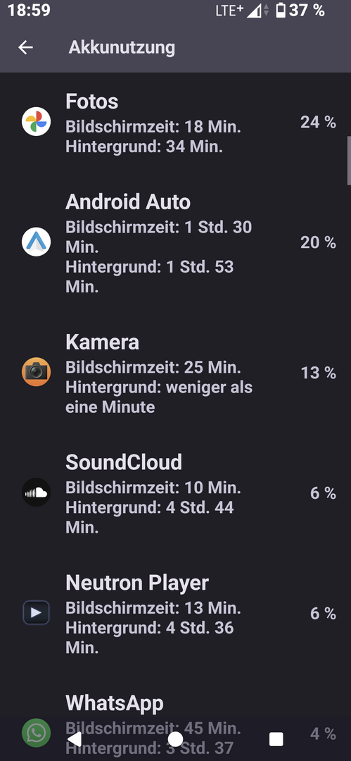Select the WhatsApp entry title
This screenshot has width=351, height=761.
(x=115, y=703)
